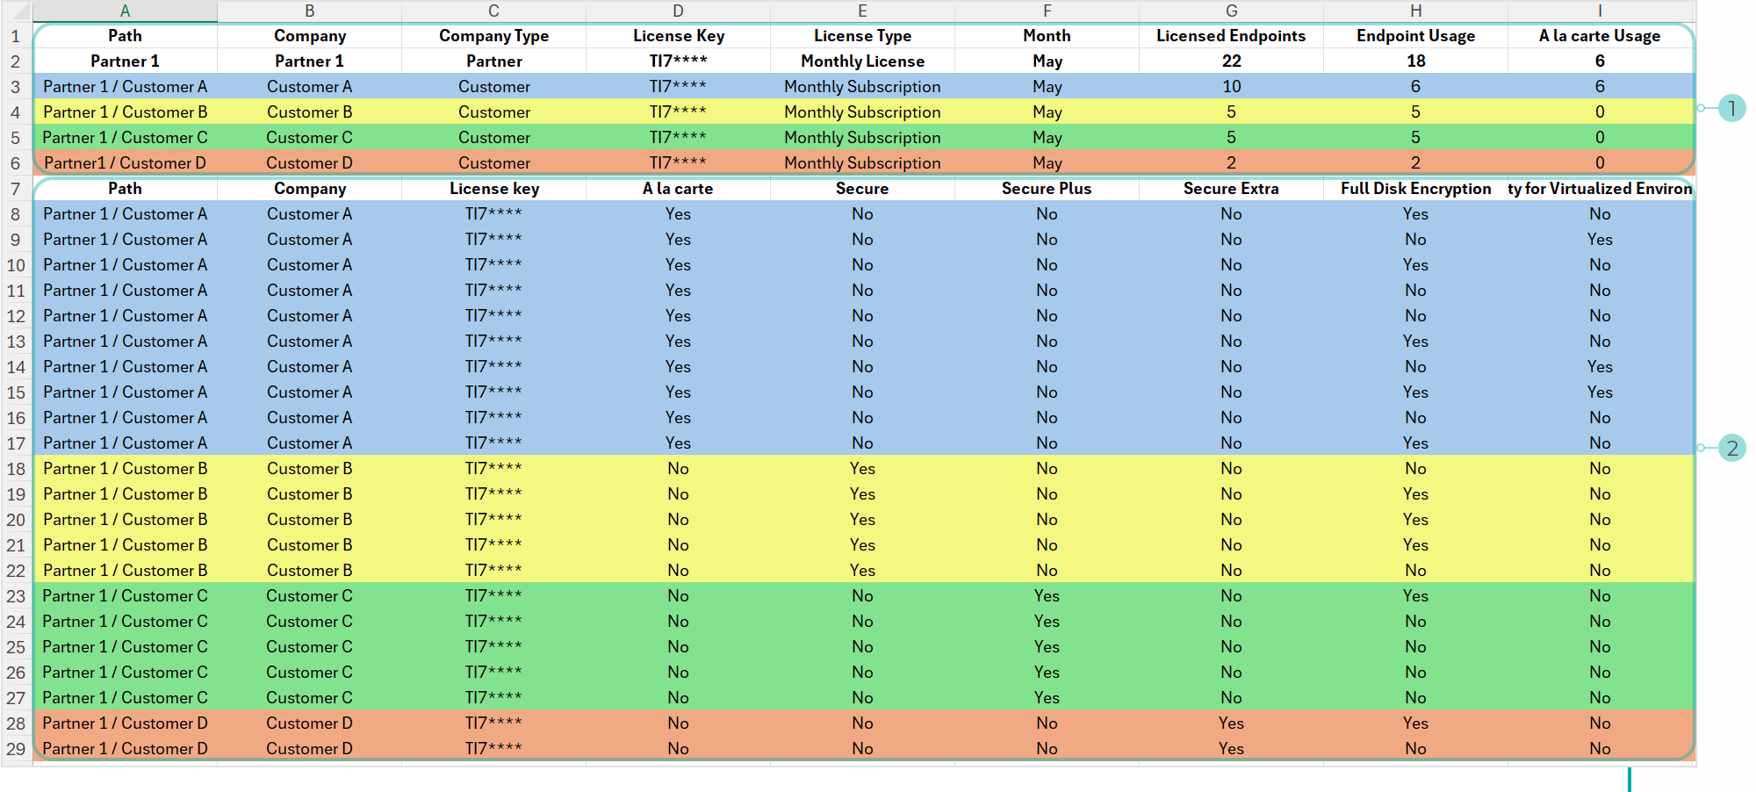
Task: Select the entire column D header
Action: click(678, 11)
